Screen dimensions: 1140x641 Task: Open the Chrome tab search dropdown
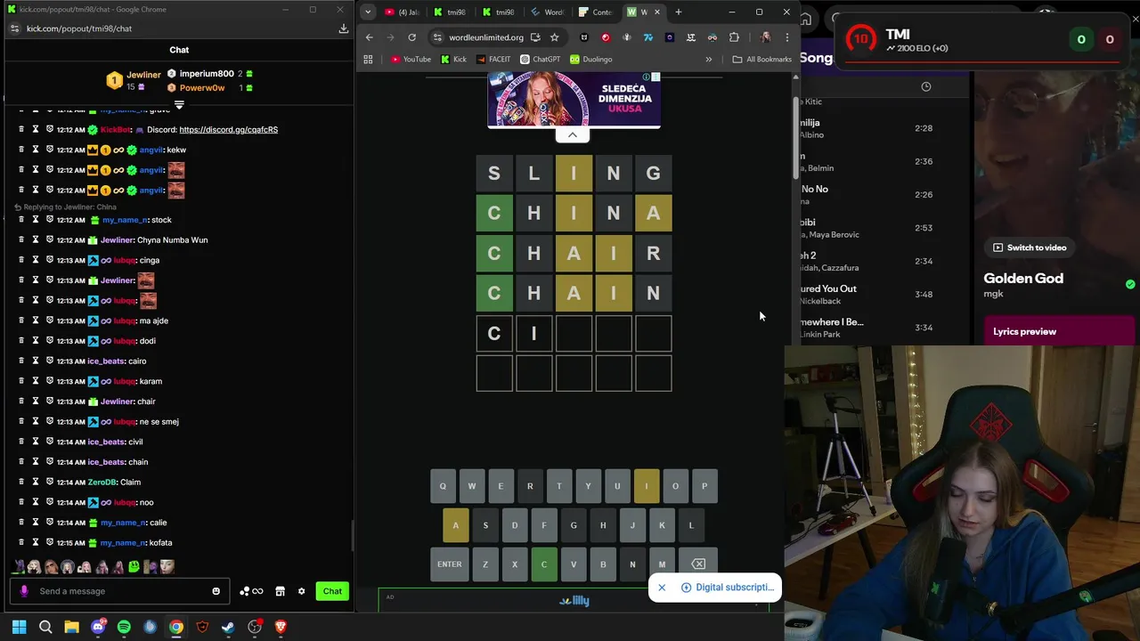368,12
